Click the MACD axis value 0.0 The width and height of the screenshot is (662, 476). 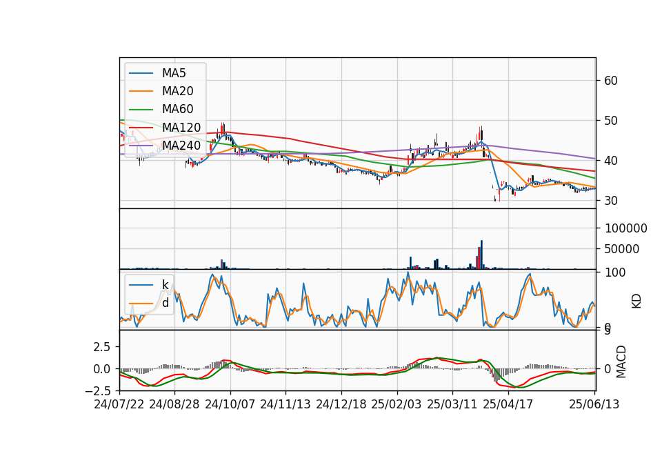coord(102,369)
